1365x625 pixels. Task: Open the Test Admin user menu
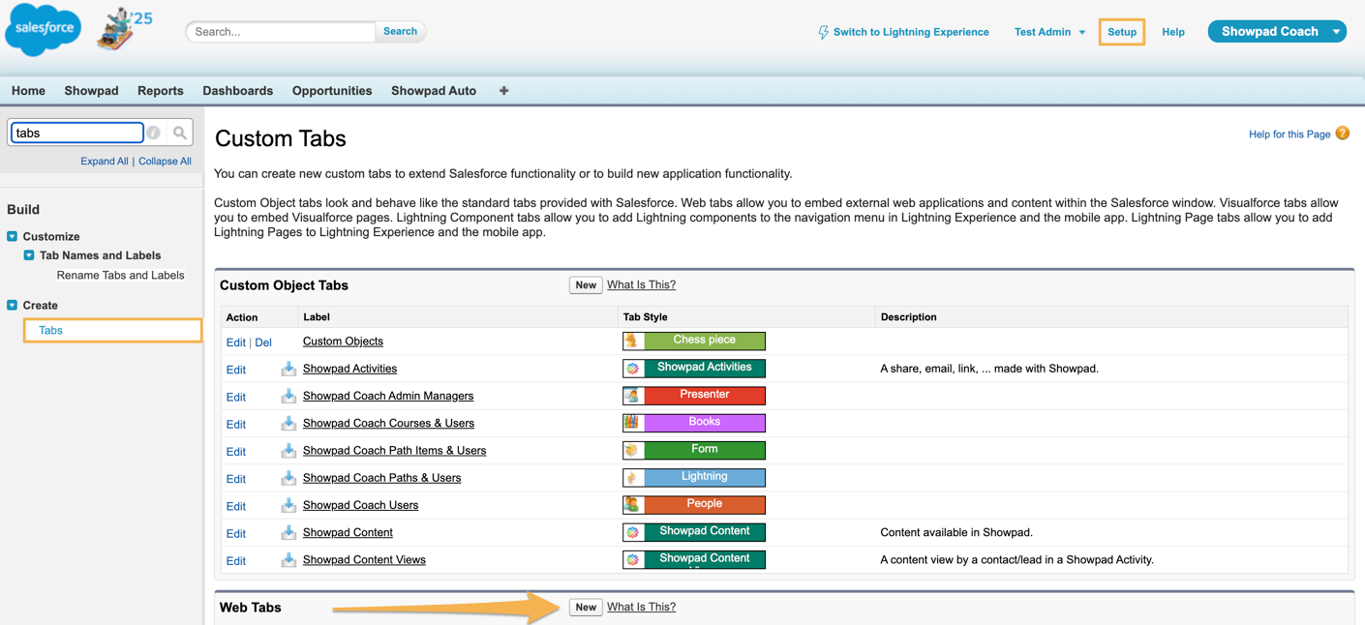1049,32
